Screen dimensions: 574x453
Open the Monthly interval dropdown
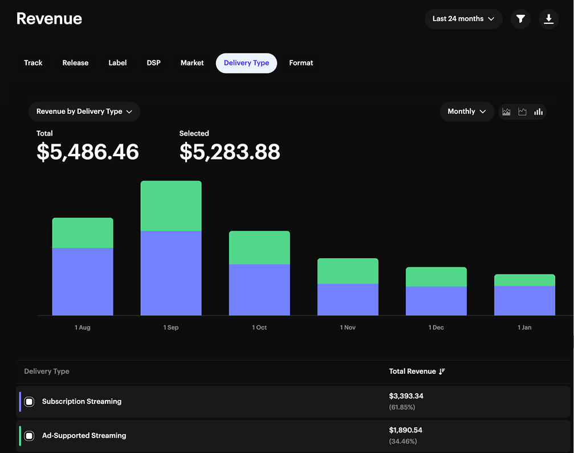(x=466, y=112)
